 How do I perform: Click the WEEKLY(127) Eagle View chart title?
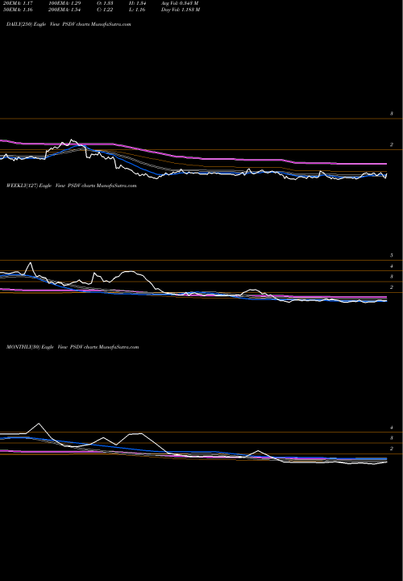72,186
